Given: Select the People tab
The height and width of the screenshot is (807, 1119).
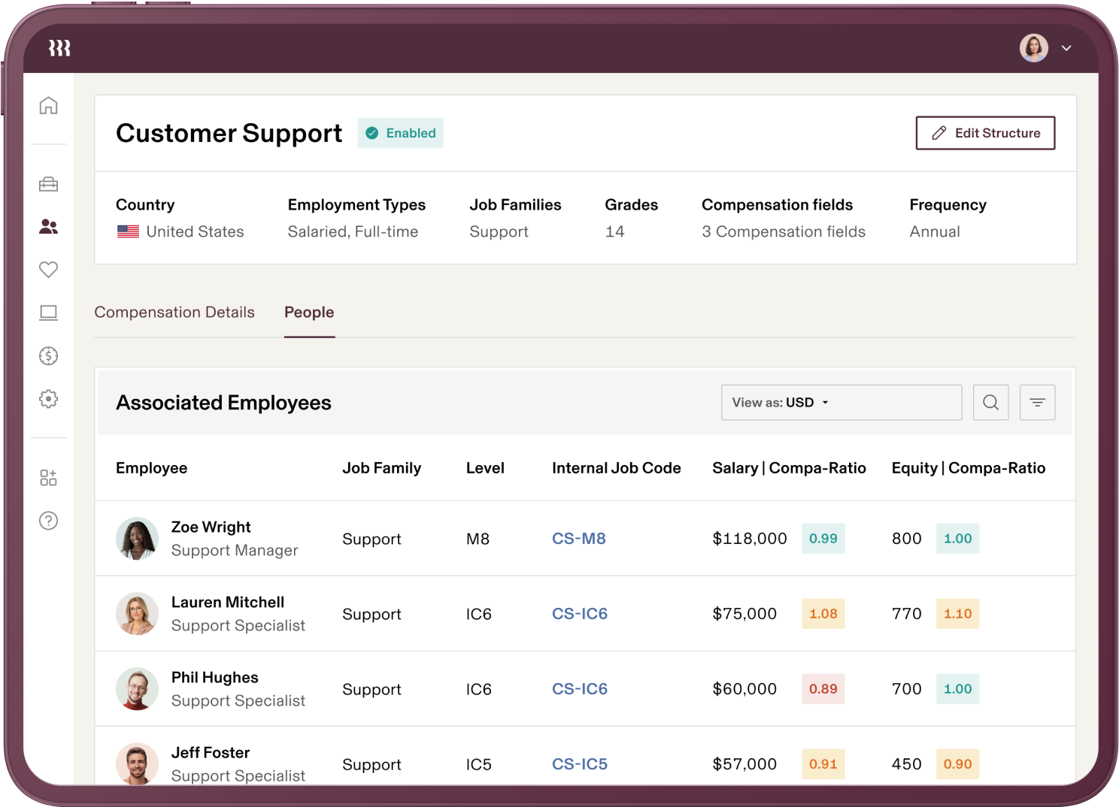Looking at the screenshot, I should (308, 312).
